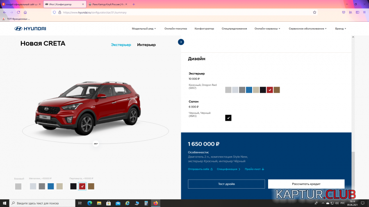The width and height of the screenshot is (369, 207).
Task: Expand the Онлайн-сервисы dropdown menu
Action: [x=267, y=29]
